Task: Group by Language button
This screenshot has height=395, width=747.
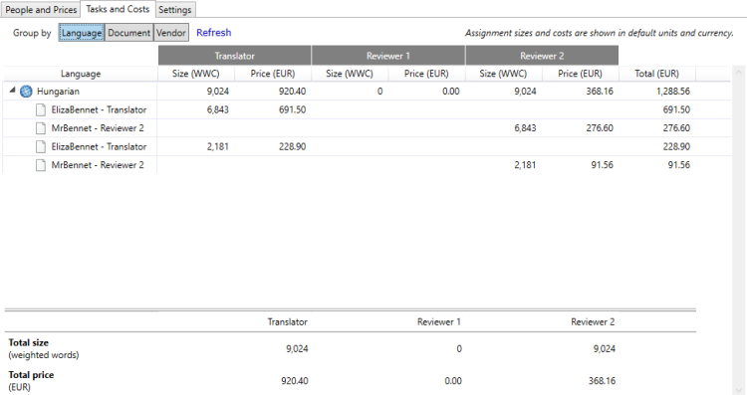Action: [x=82, y=33]
